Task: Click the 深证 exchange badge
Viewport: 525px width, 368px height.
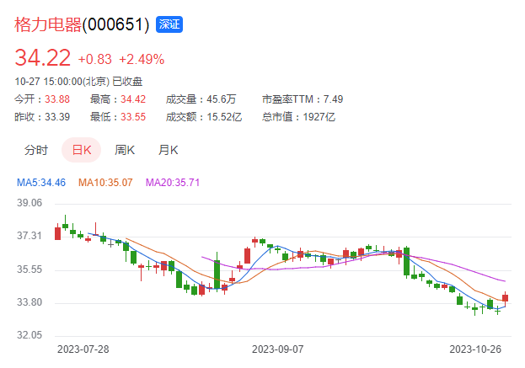Action: click(x=169, y=24)
